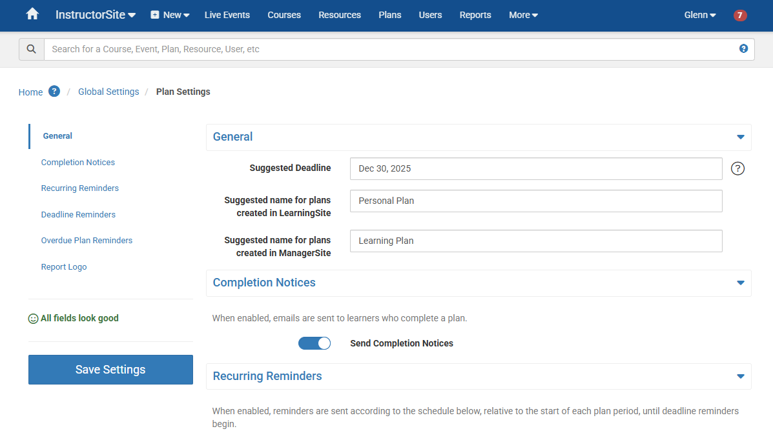This screenshot has width=773, height=440.
Task: Open Resources in the navbar
Action: (x=340, y=15)
